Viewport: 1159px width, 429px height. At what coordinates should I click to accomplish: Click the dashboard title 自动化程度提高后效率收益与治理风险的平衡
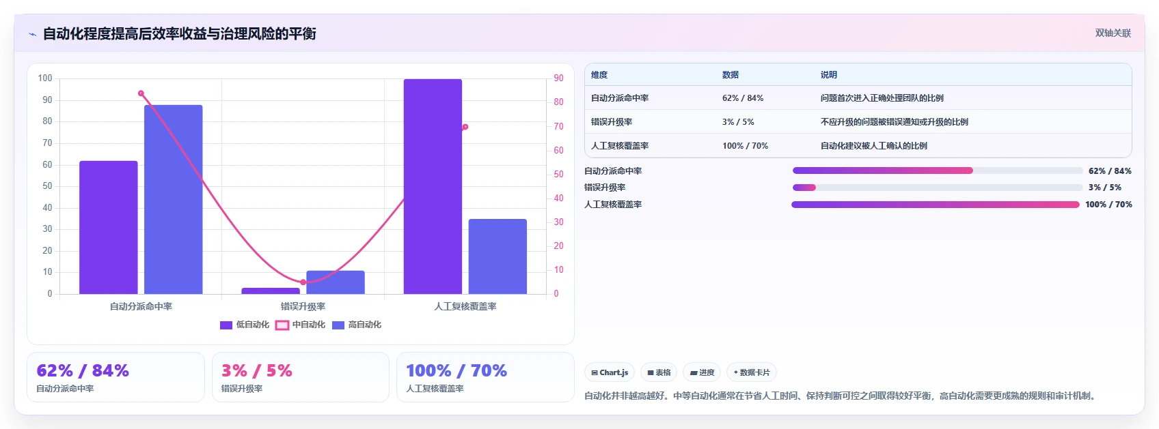[x=180, y=33]
